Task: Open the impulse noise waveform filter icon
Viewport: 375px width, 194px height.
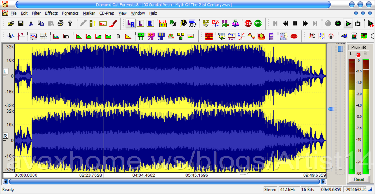Action: point(11,36)
